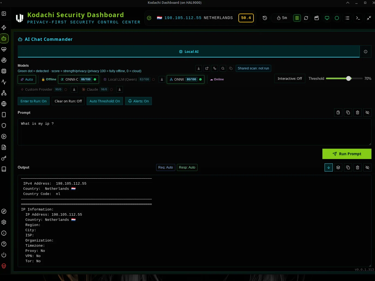This screenshot has height=281, width=375.
Task: Open the 5m timer interval selector
Action: click(x=282, y=18)
